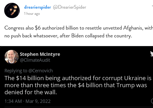Open the '1:34 AM' tweet time link
This screenshot has height=108, width=153.
pyautogui.click(x=13, y=101)
